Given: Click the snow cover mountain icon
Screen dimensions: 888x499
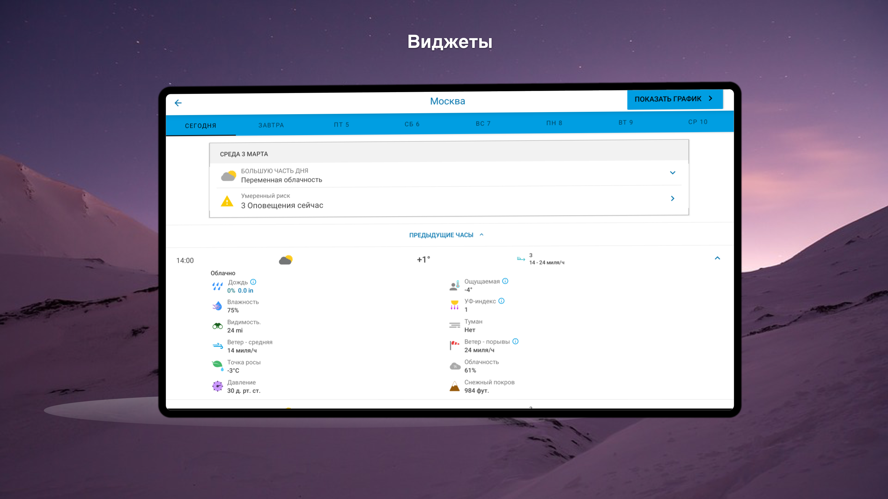Looking at the screenshot, I should pyautogui.click(x=455, y=386).
